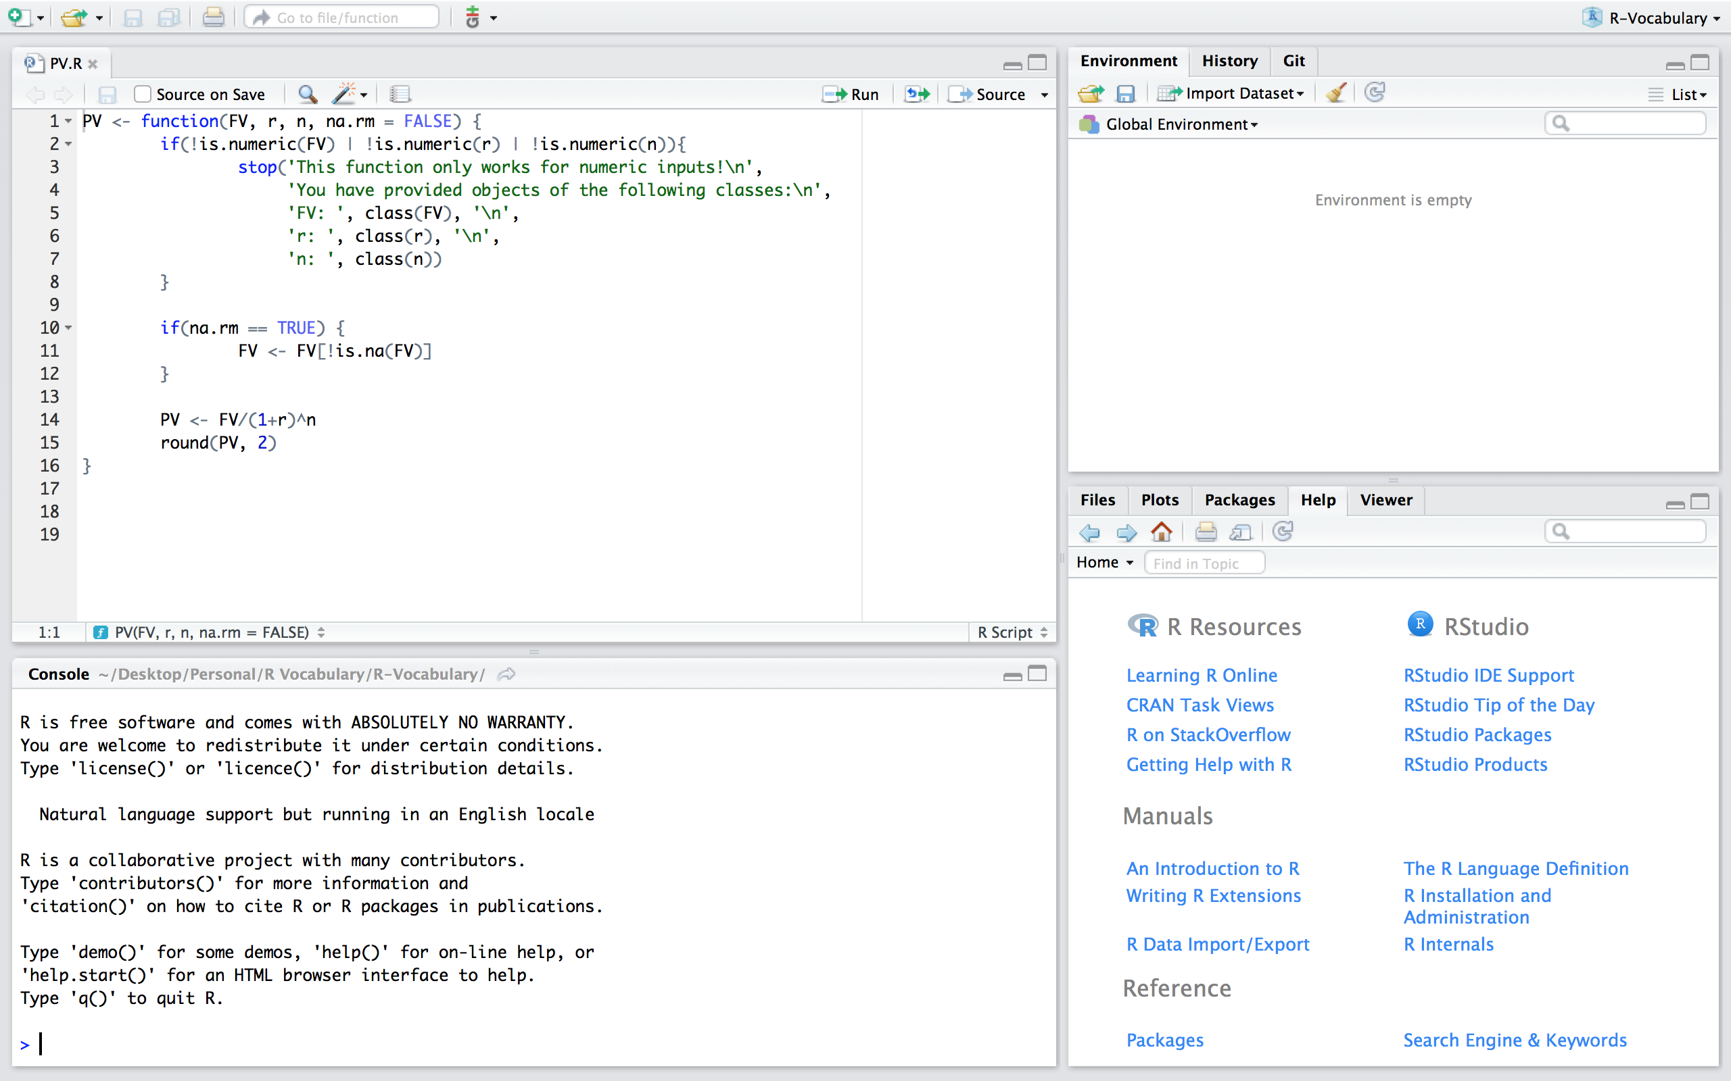Expand the Source button options arrow

pos(1044,95)
